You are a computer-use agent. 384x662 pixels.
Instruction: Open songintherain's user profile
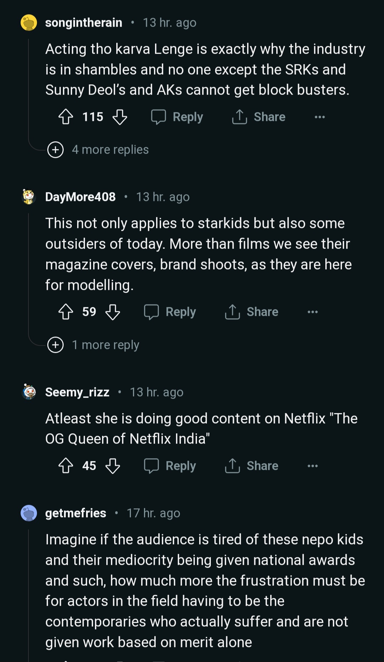pos(84,23)
